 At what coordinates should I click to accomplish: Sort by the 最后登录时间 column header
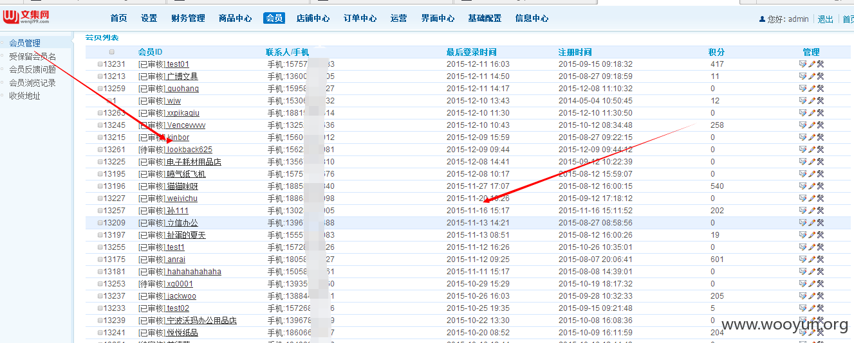click(x=471, y=52)
